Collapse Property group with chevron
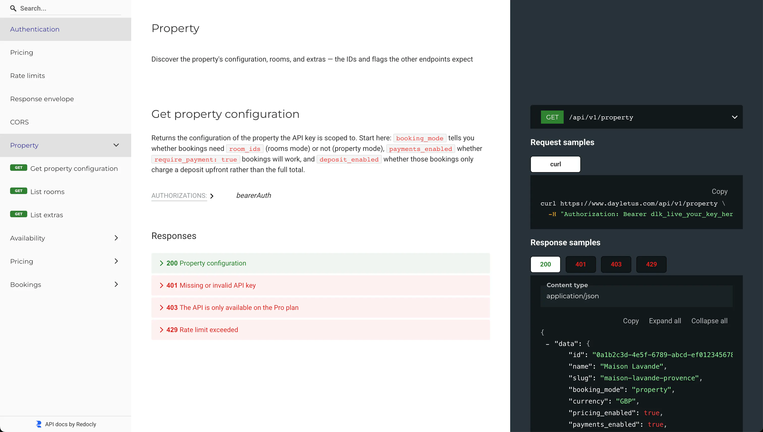Image resolution: width=763 pixels, height=432 pixels. pyautogui.click(x=116, y=145)
